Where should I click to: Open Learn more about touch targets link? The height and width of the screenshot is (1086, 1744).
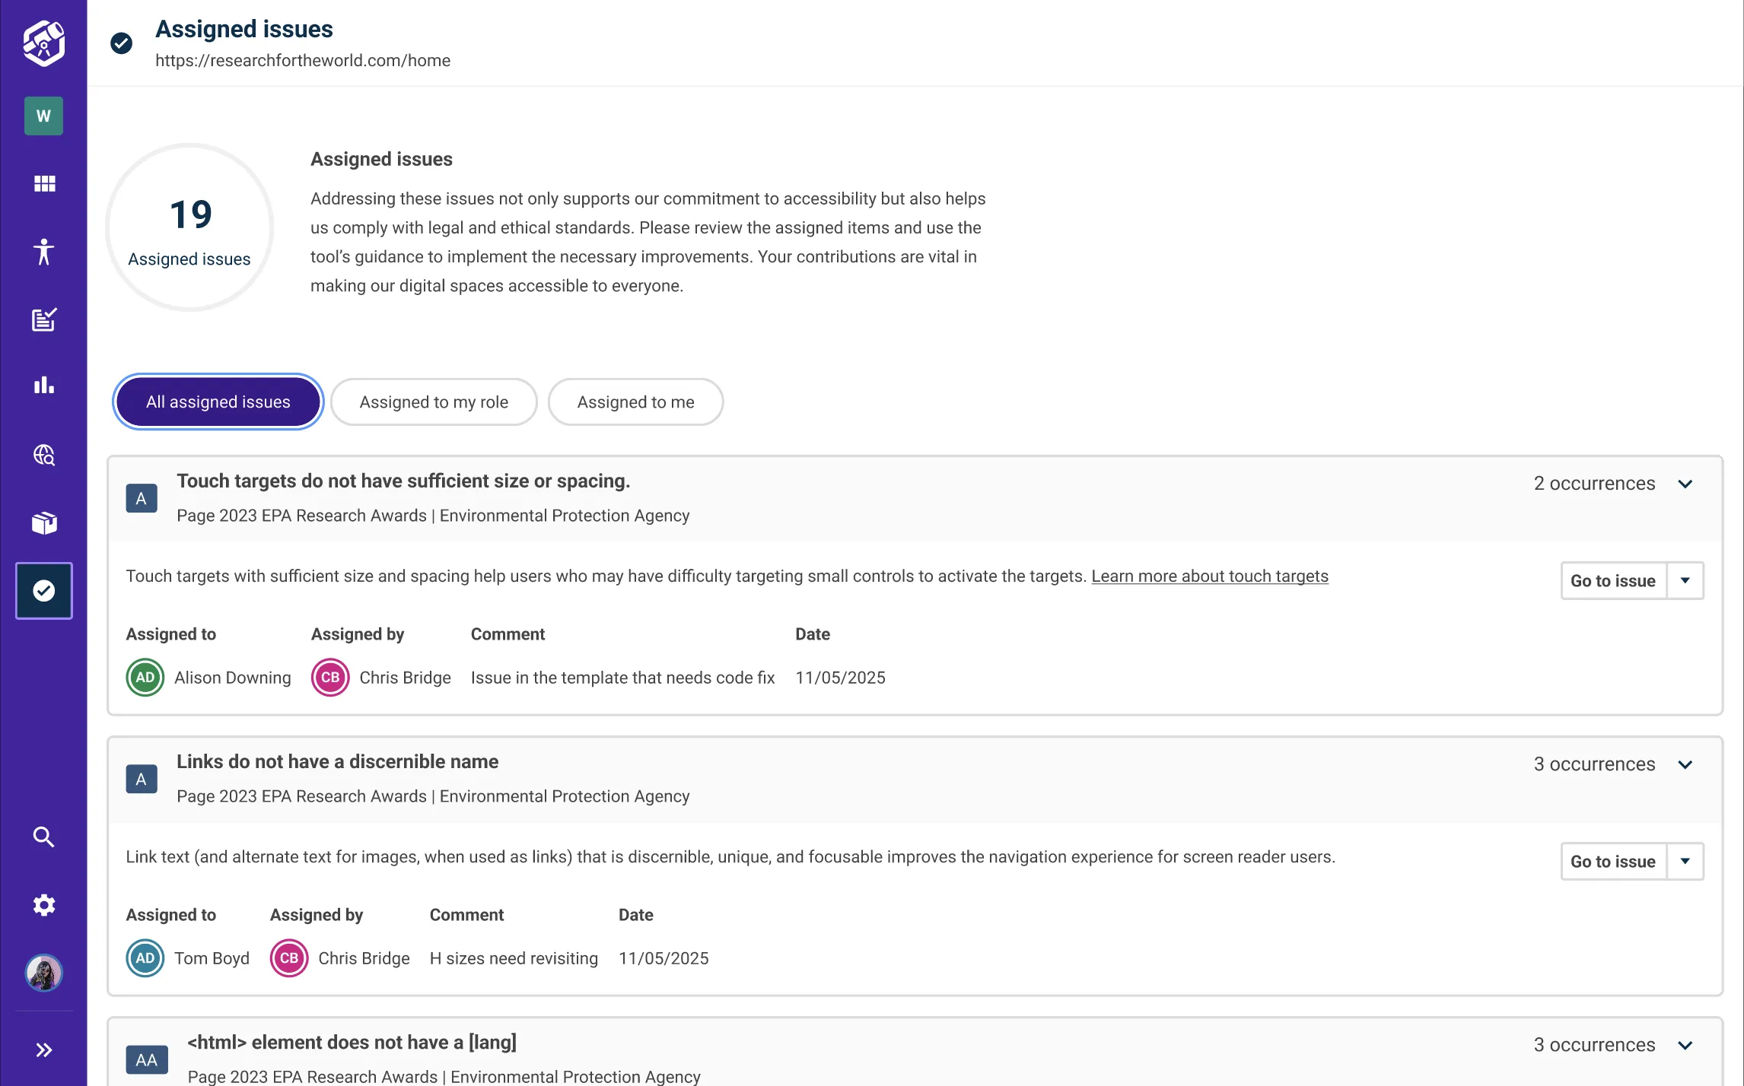pyautogui.click(x=1209, y=576)
